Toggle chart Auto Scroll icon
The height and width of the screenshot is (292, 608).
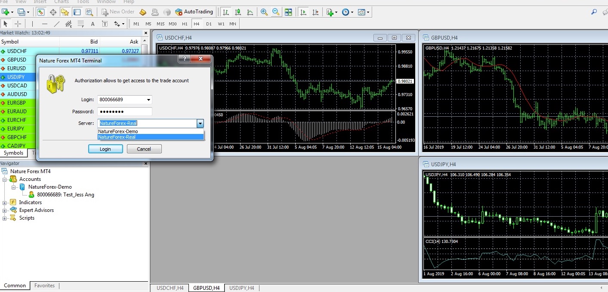coord(304,12)
